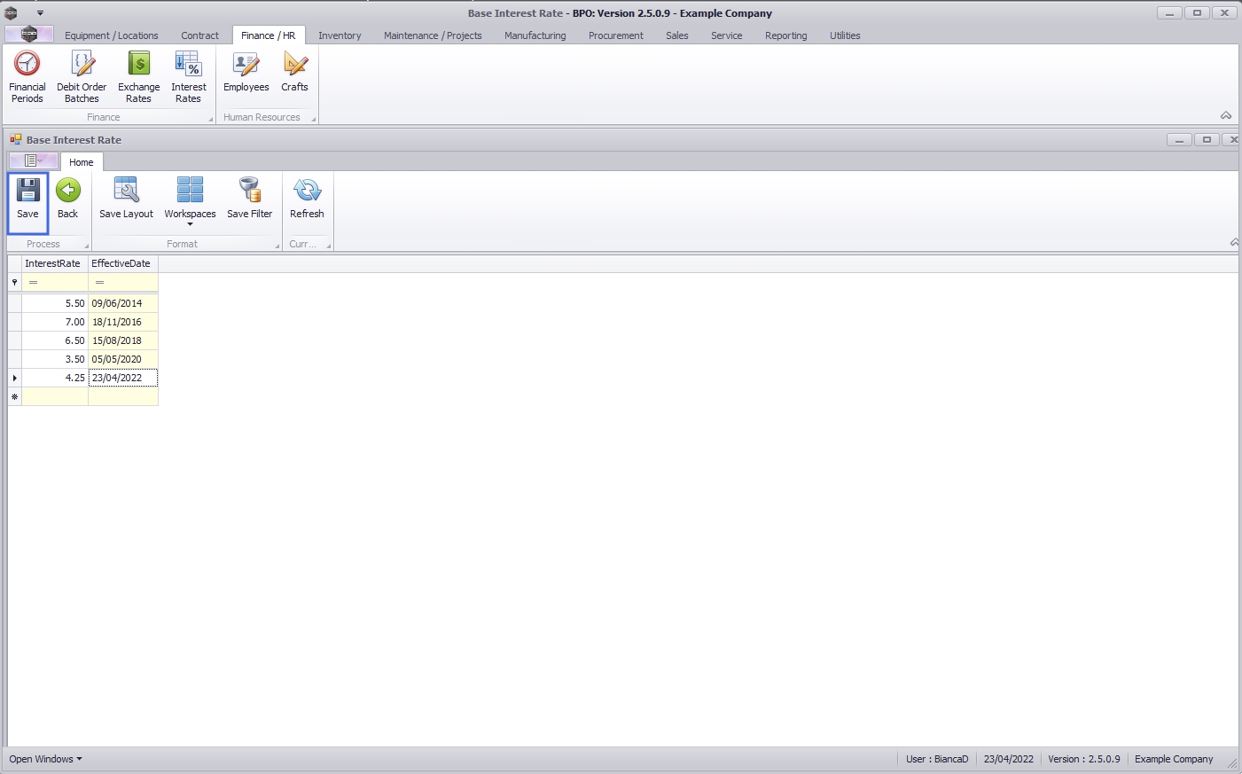Open the Base Interest Rate file menu button
This screenshot has width=1242, height=774.
[x=34, y=160]
